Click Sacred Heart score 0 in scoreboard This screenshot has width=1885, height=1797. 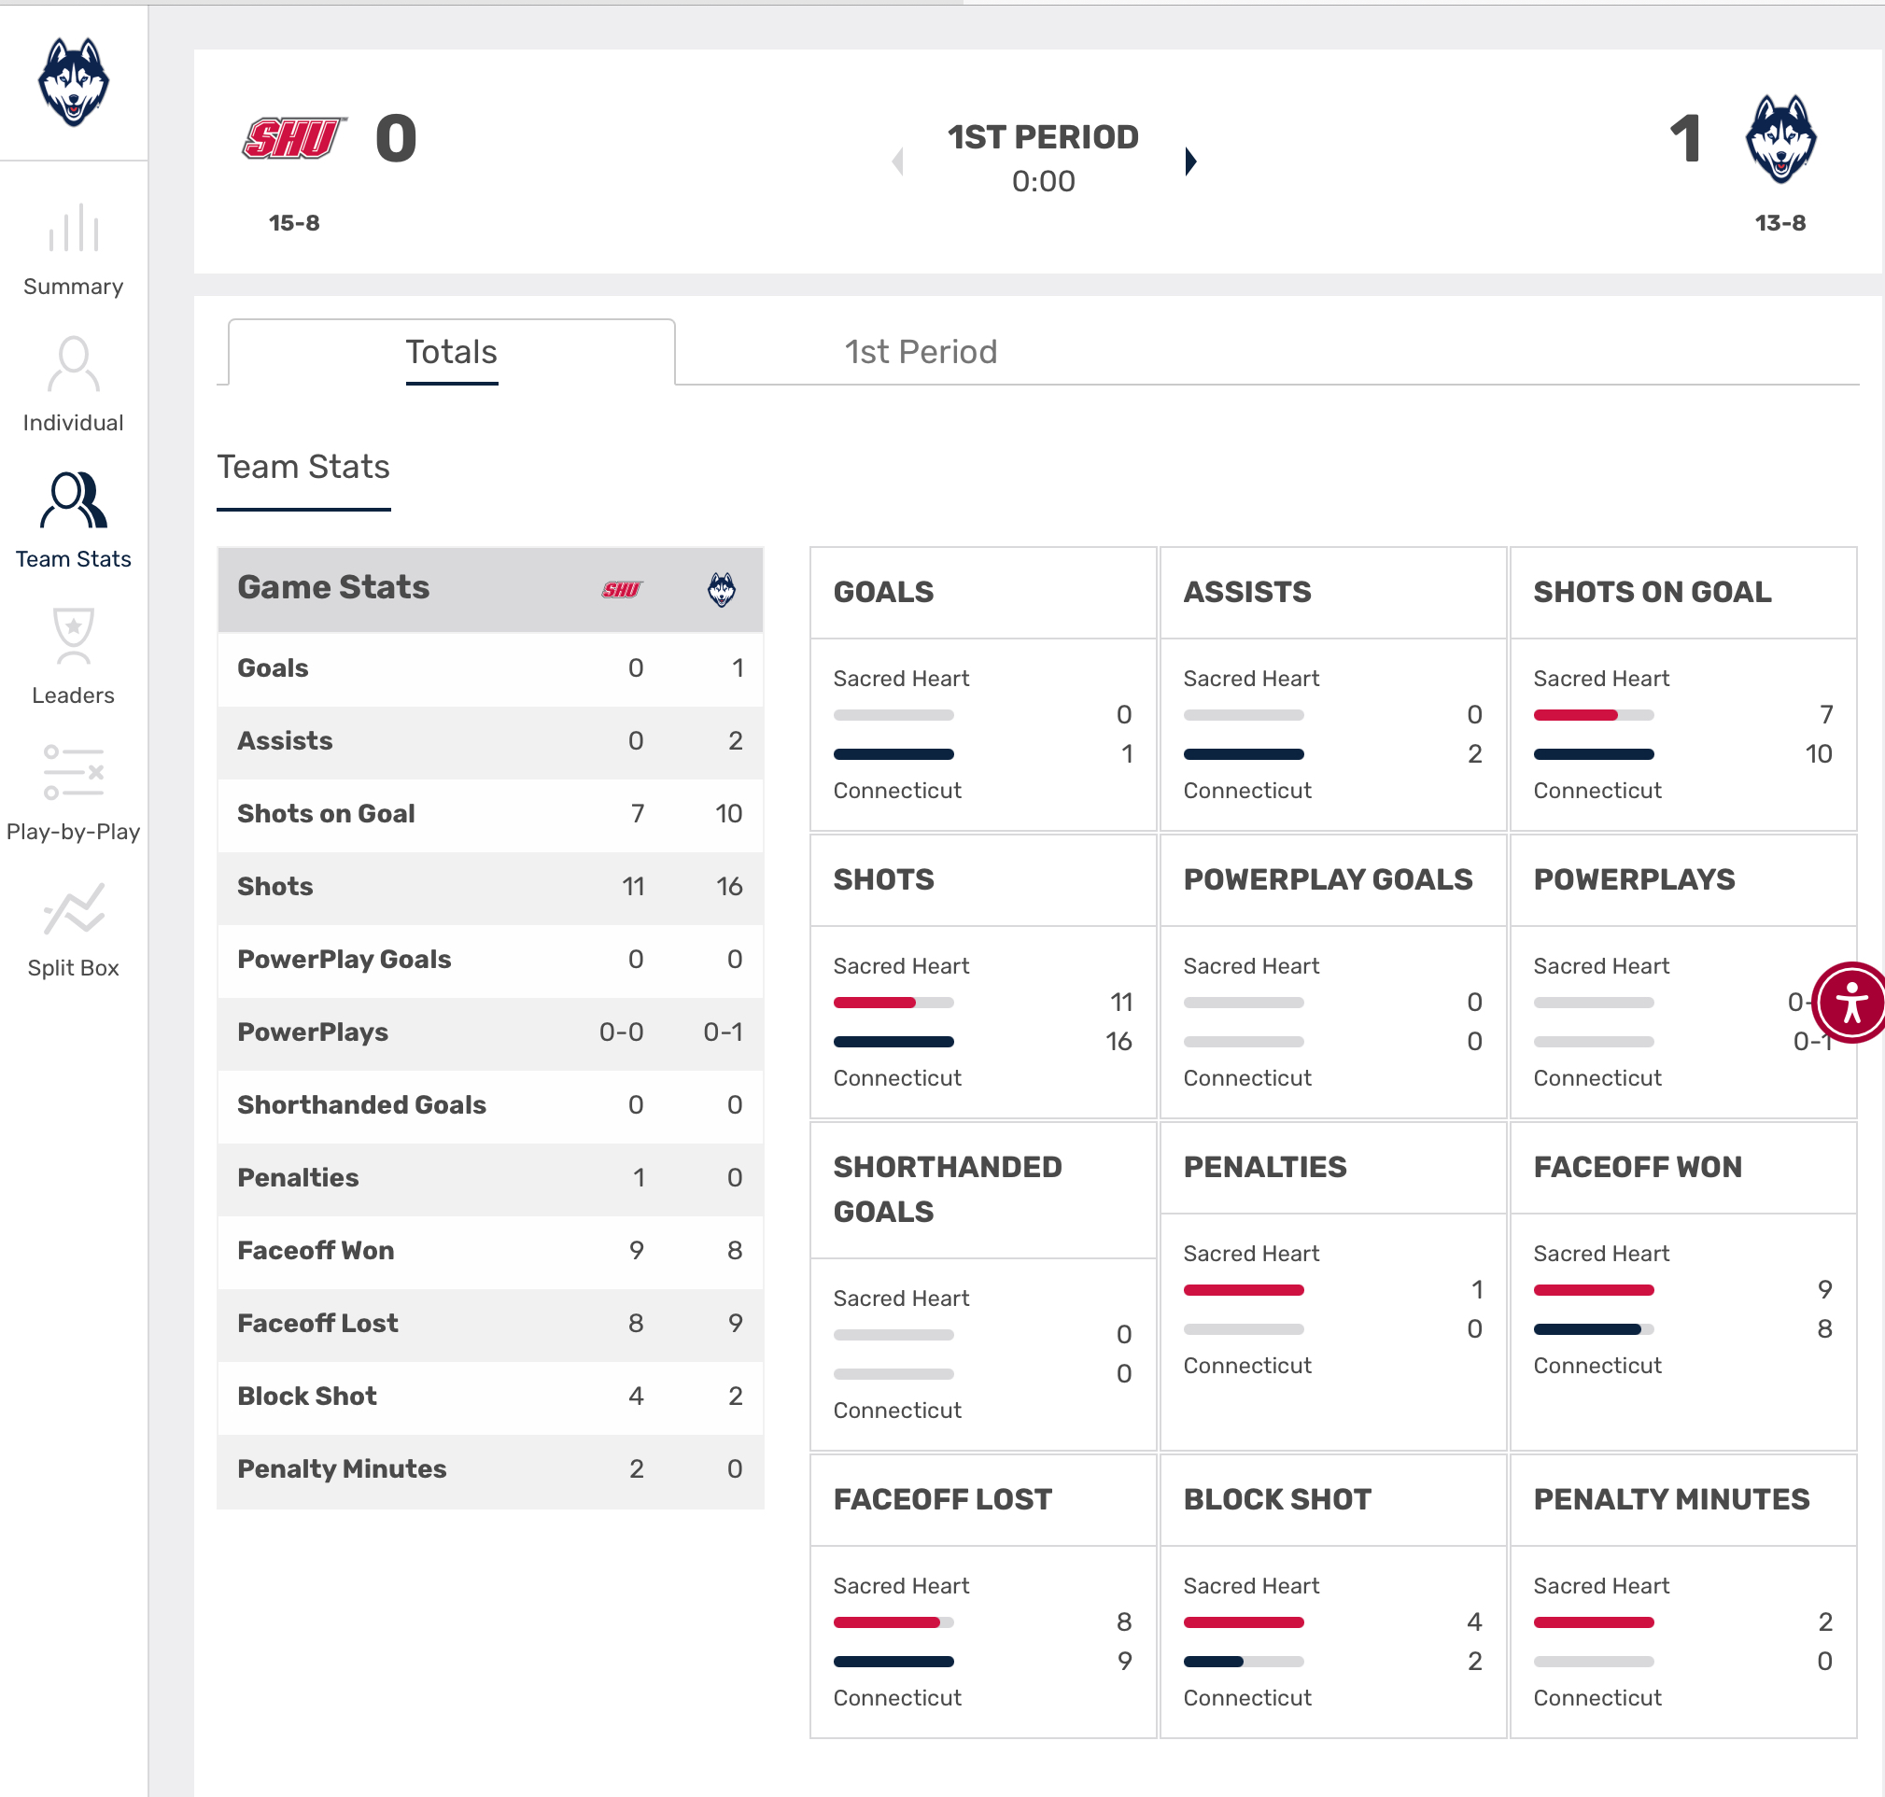tap(396, 139)
